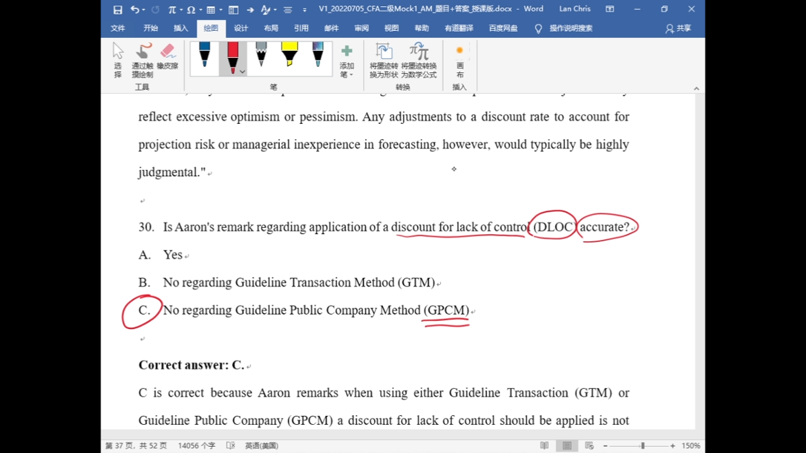Toggle 通过触摸绘制 draw with touch
The image size is (806, 453).
pos(143,60)
